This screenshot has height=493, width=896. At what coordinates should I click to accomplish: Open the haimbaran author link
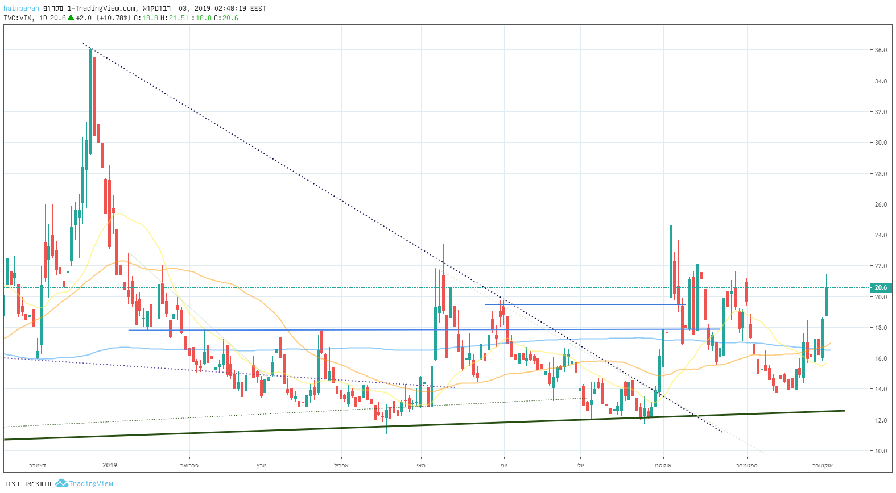tap(21, 9)
